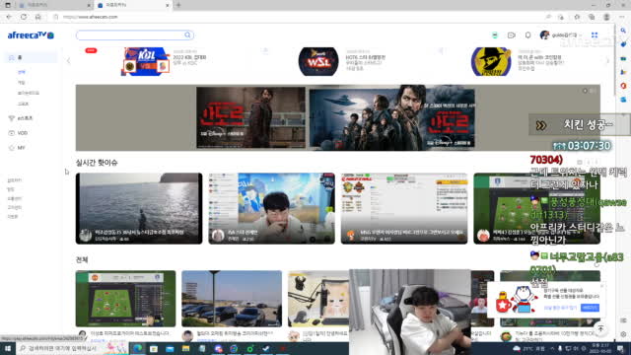This screenshot has width=631, height=355.
Task: Go back with the browser back arrow
Action: pos(9,17)
